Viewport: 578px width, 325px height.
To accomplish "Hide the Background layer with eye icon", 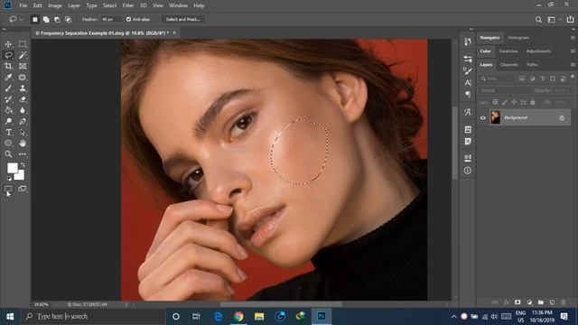I will tap(483, 118).
